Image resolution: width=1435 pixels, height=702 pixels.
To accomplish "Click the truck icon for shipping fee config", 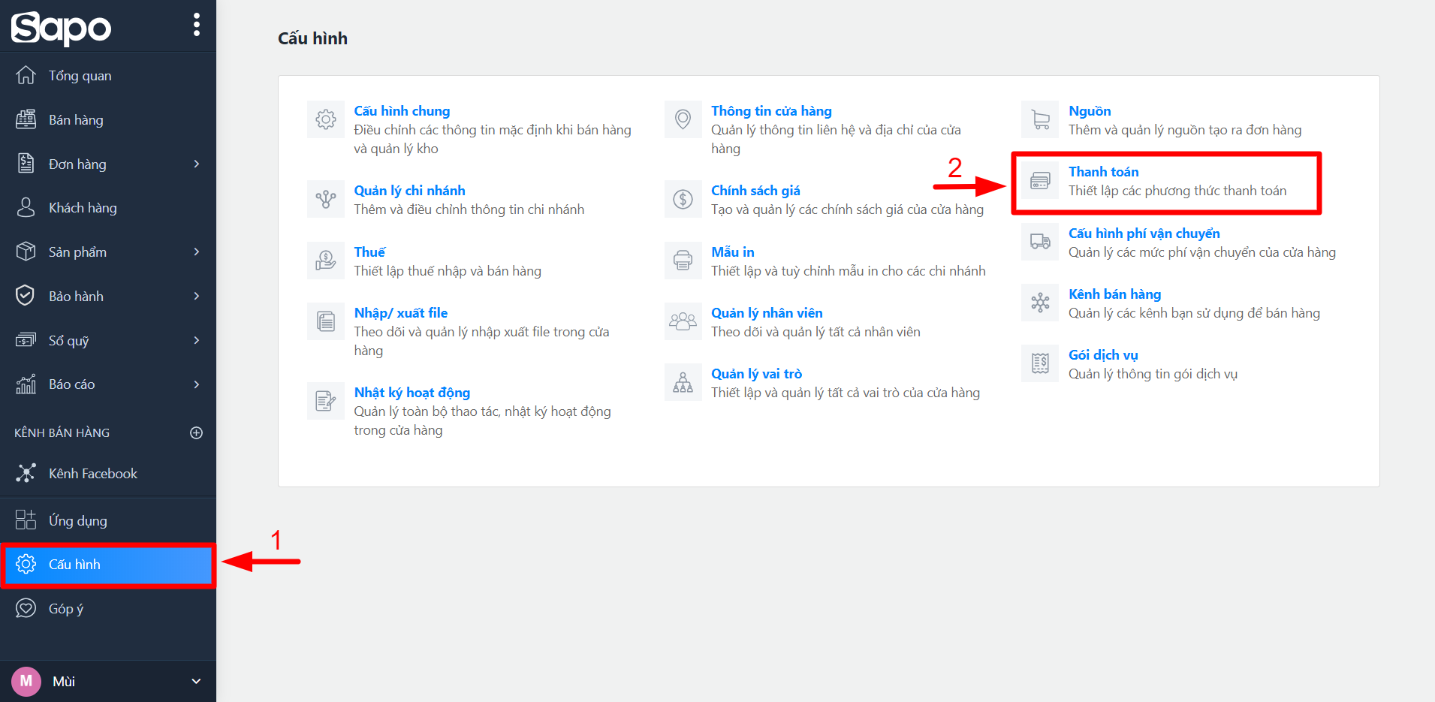I will pos(1040,242).
